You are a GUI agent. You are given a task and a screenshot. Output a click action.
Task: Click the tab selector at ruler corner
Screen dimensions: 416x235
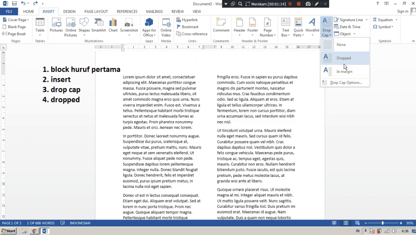(3, 47)
